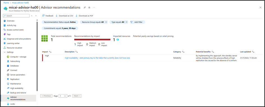The height and width of the screenshot is (107, 265).
Task: Click the Next page button
Action: pos(77,96)
